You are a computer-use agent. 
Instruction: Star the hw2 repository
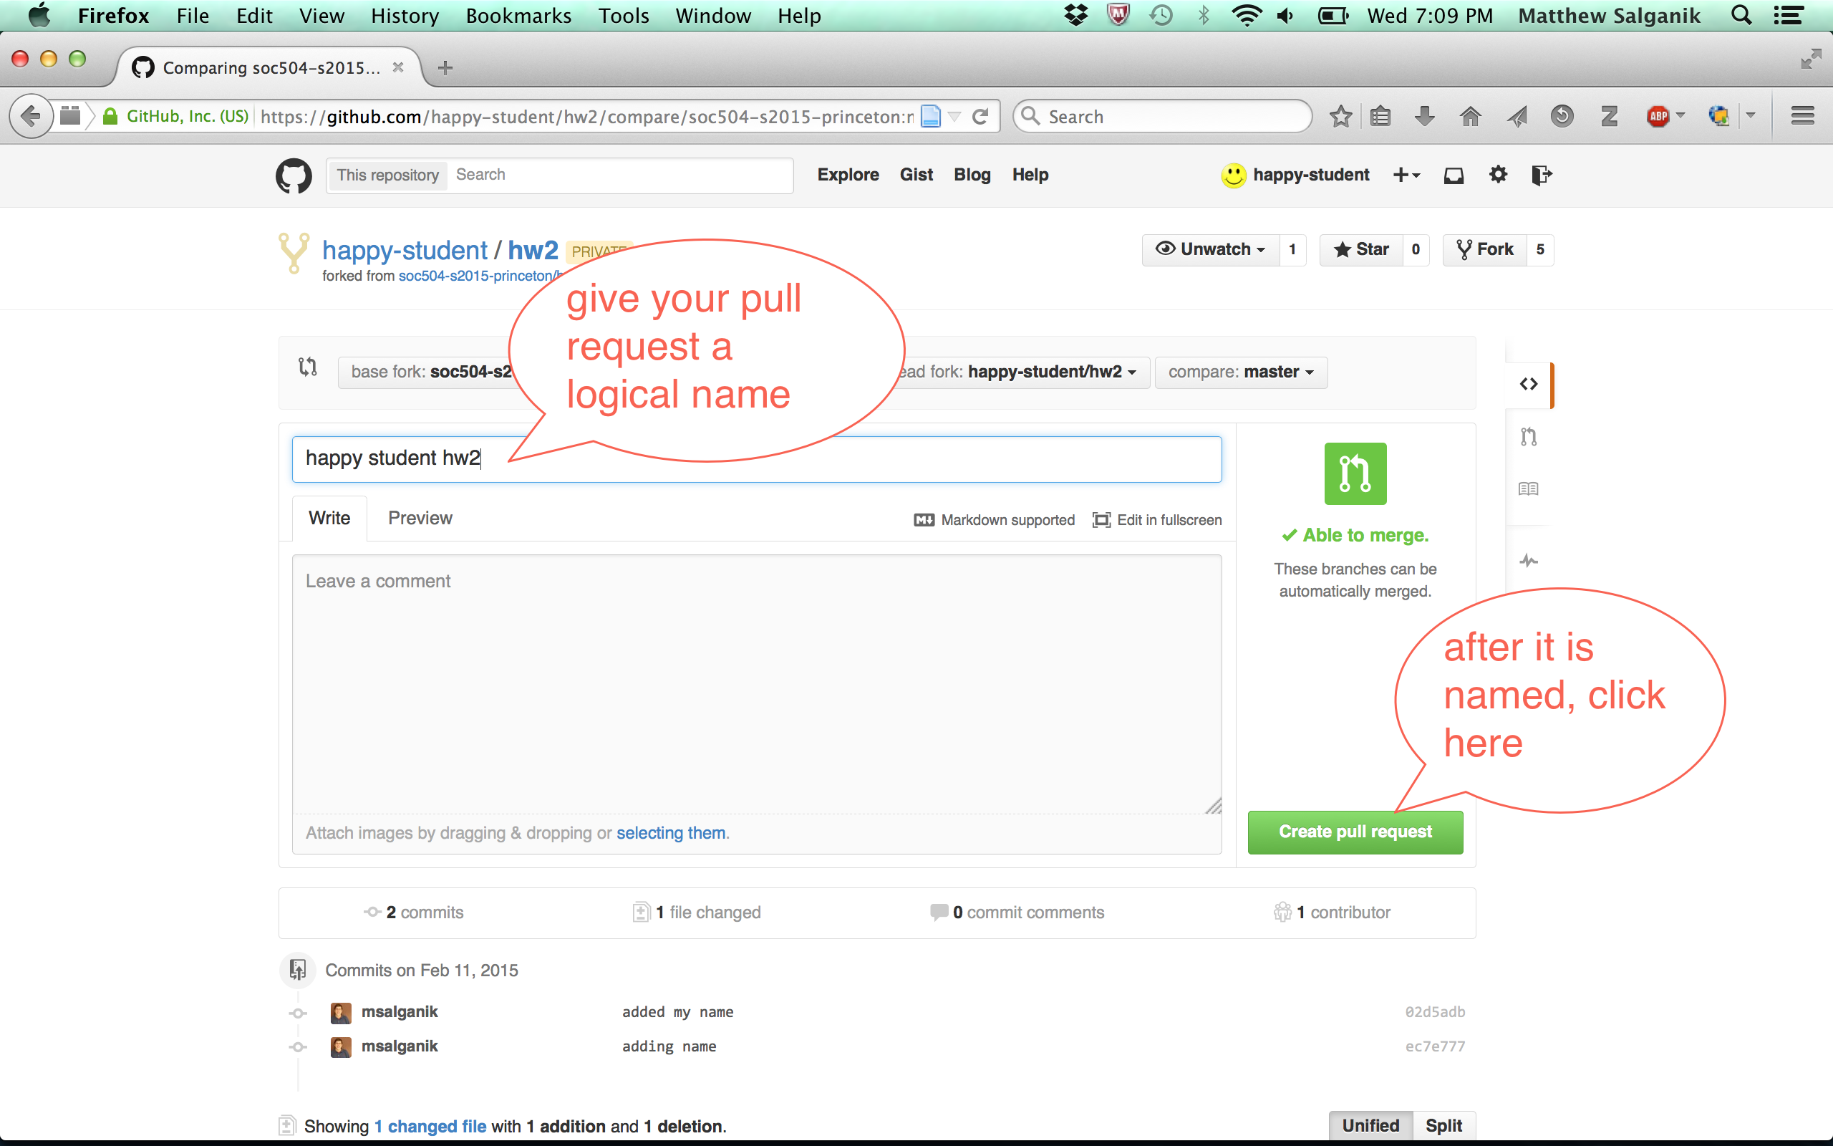(1361, 249)
